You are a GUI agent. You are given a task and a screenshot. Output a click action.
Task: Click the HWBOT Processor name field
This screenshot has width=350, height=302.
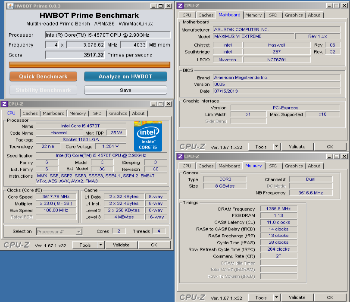click(x=108, y=35)
